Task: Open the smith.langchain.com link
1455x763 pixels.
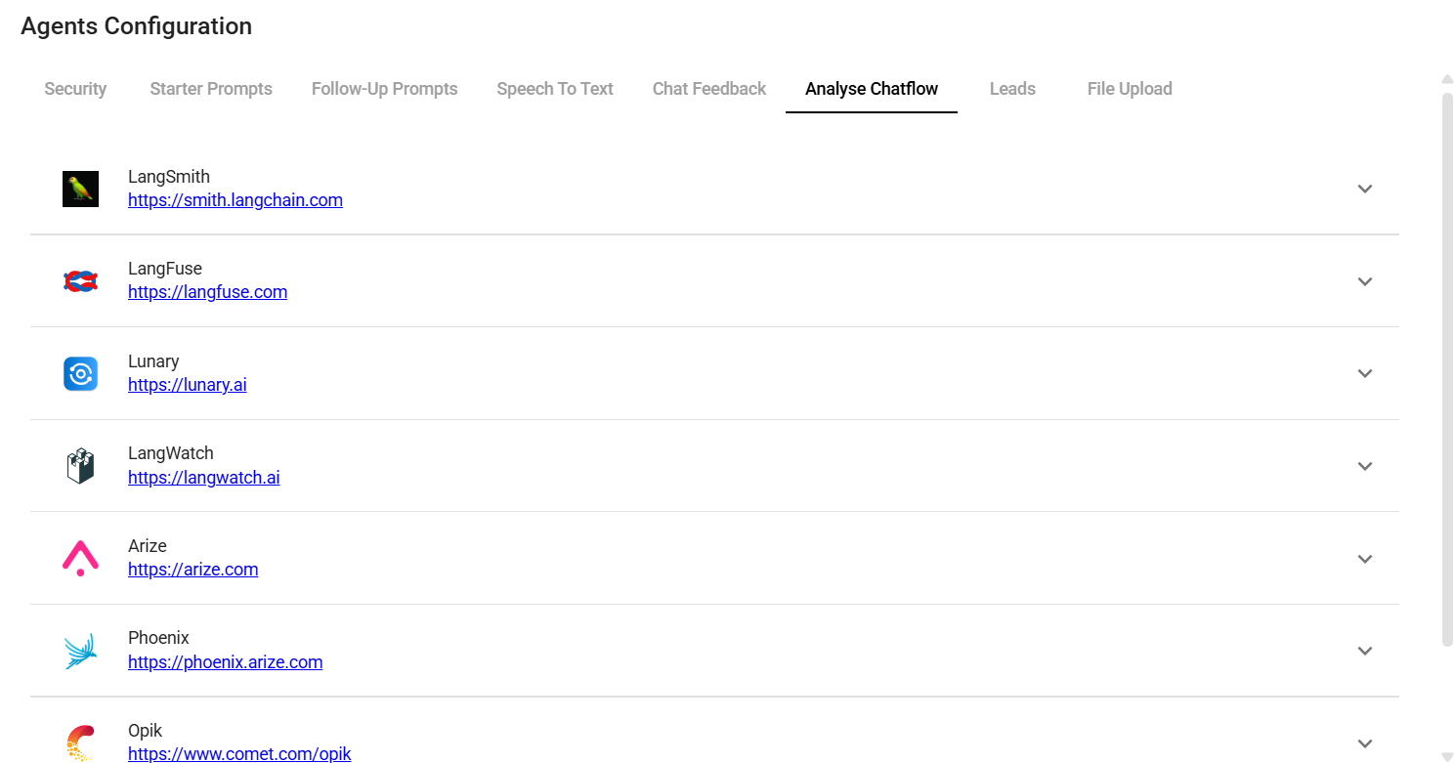Action: (235, 199)
